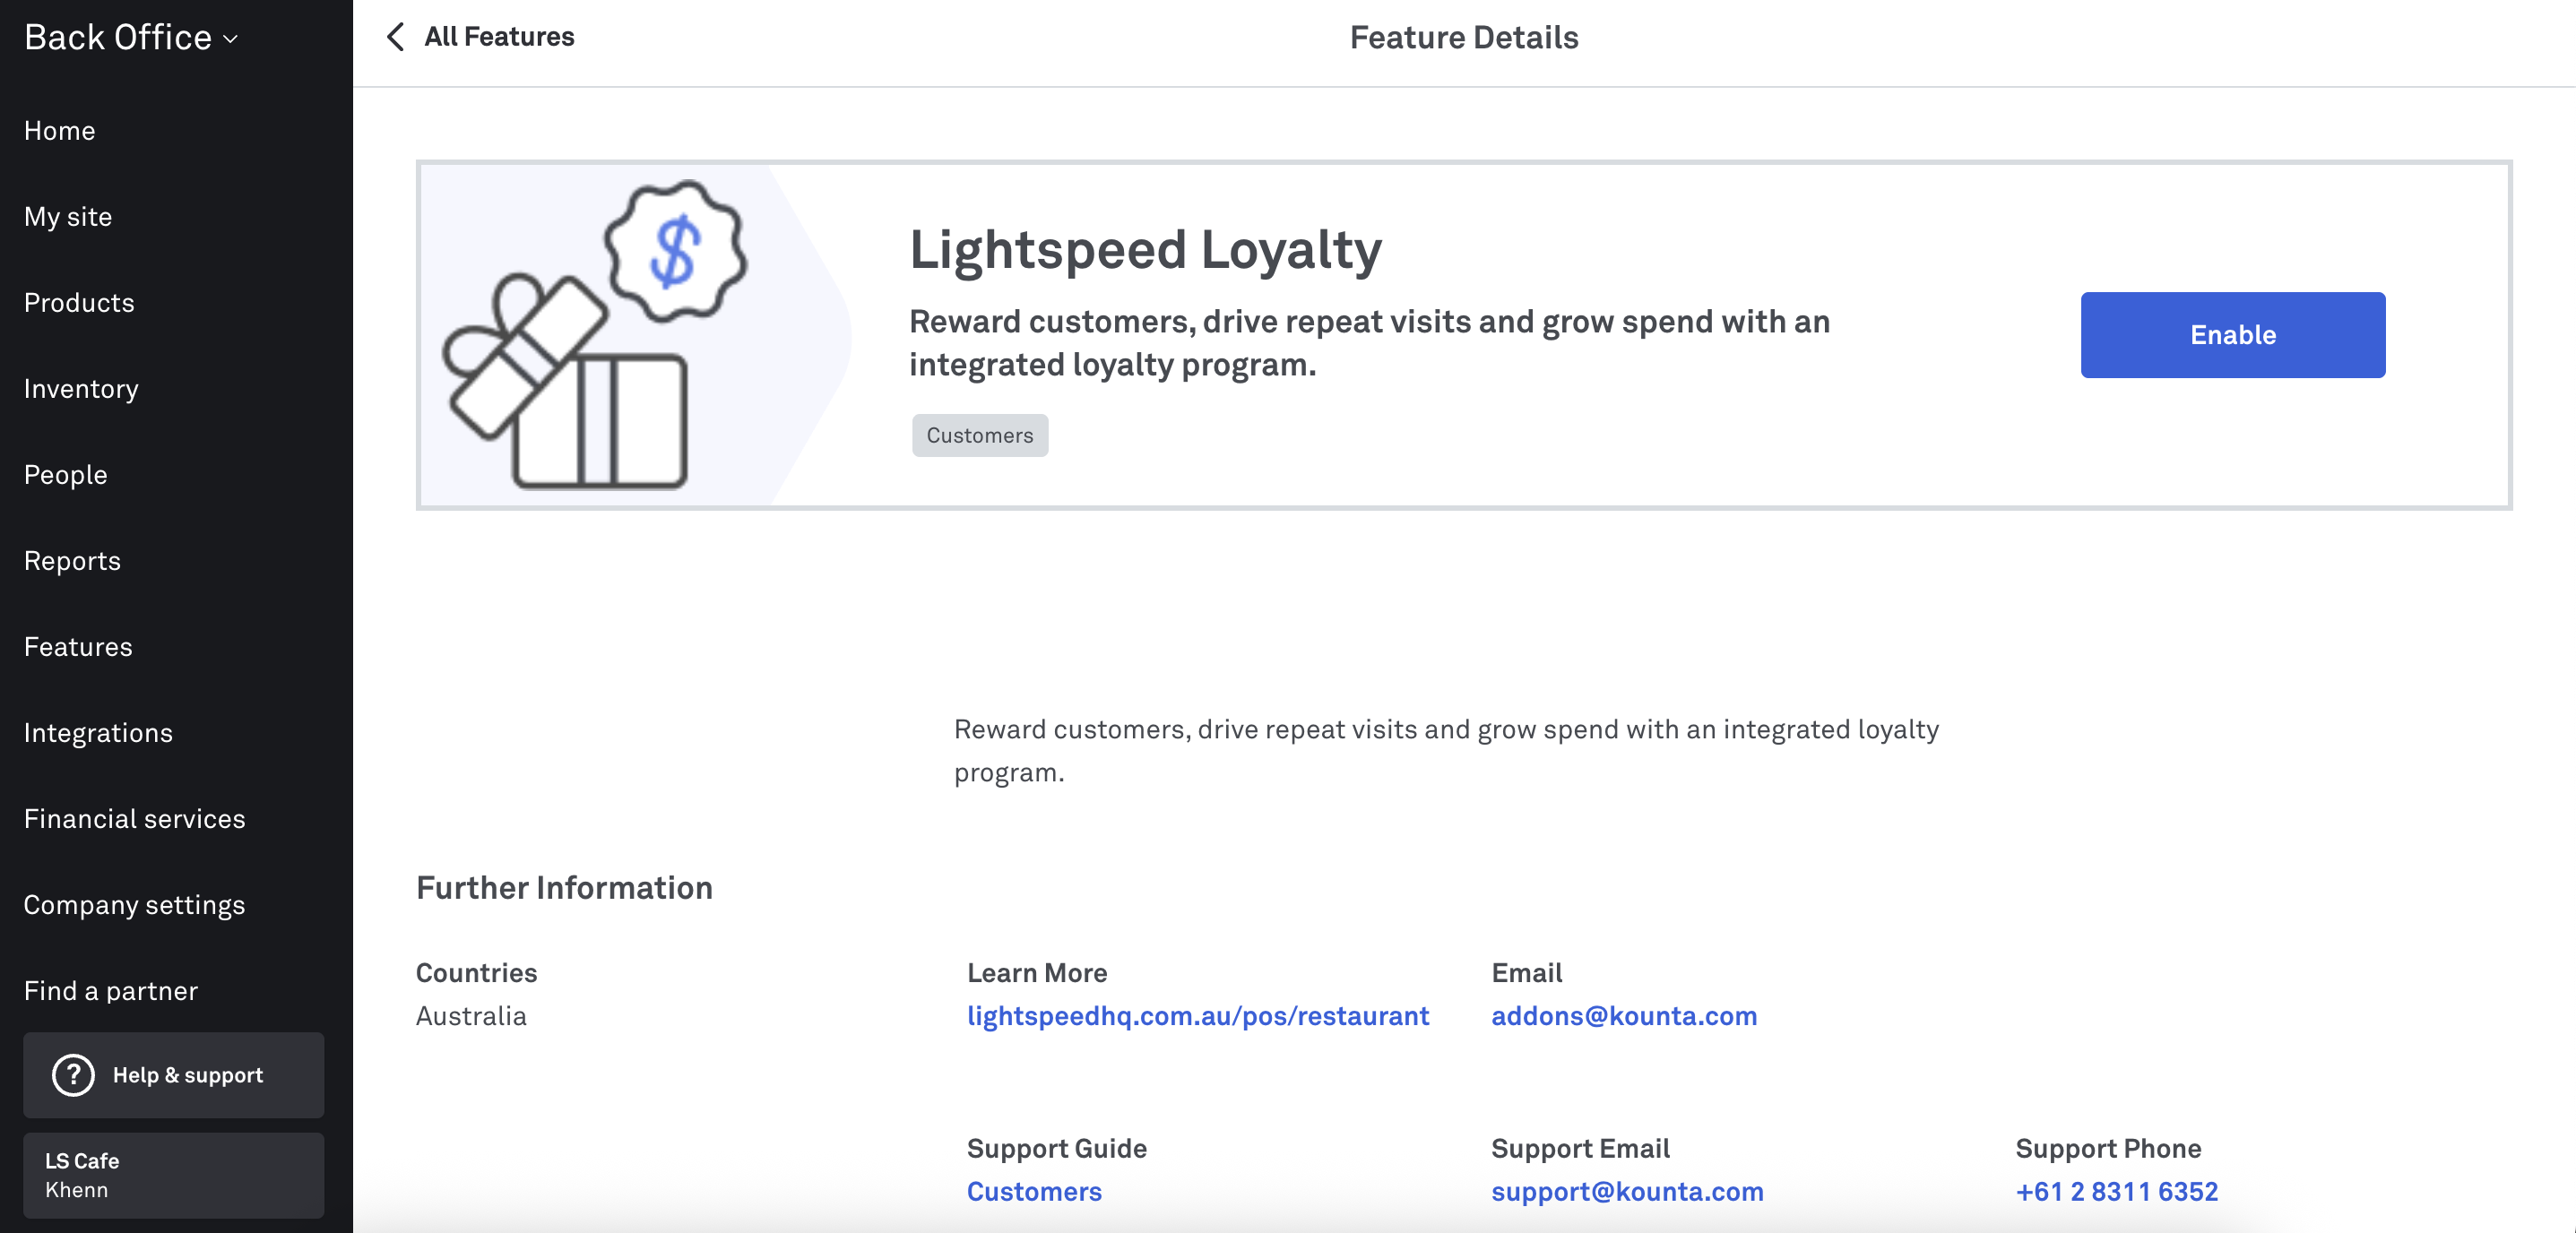This screenshot has width=2576, height=1233.
Task: Open the Home menu item
Action: click(60, 130)
